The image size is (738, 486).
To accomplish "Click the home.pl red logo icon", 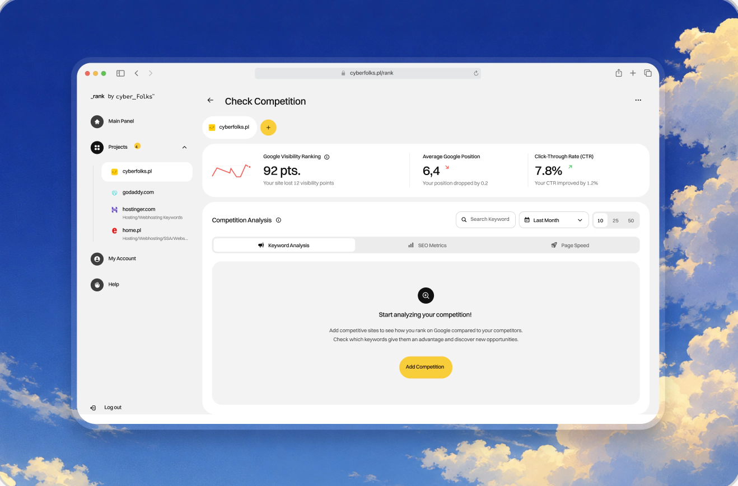I will tap(114, 230).
